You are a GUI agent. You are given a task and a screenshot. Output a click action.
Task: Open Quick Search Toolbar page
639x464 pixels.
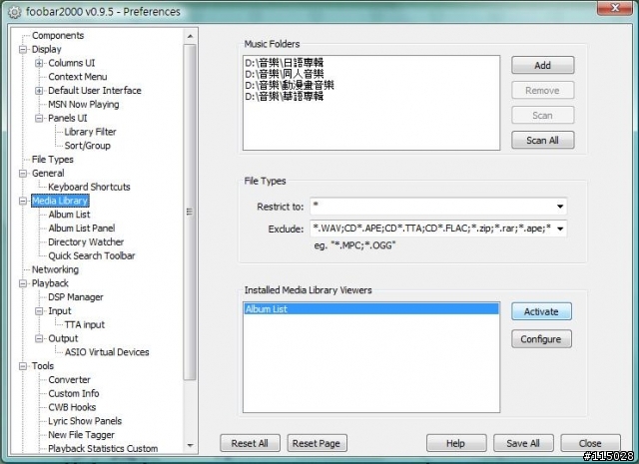pyautogui.click(x=91, y=255)
